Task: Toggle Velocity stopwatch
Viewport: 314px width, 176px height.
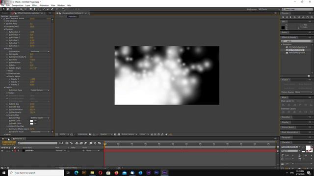Action: tap(10, 54)
